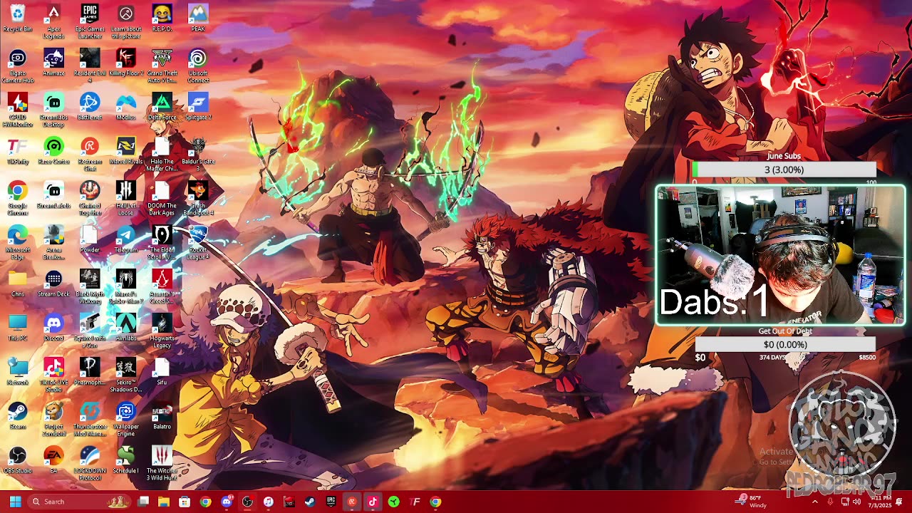The width and height of the screenshot is (912, 513).
Task: Launch the Streamlabs Desktop shortcut
Action: [53, 110]
